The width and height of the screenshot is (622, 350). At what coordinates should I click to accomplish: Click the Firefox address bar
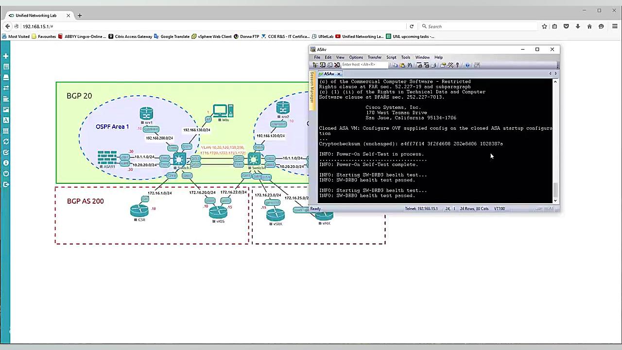[x=214, y=26]
